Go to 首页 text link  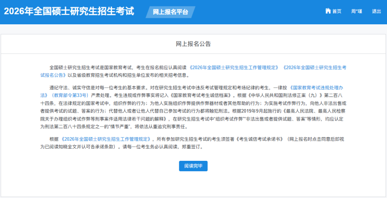pyautogui.click(x=337, y=11)
